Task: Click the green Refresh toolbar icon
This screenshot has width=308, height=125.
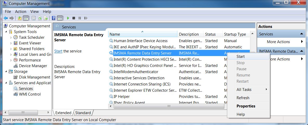Action: point(40,18)
